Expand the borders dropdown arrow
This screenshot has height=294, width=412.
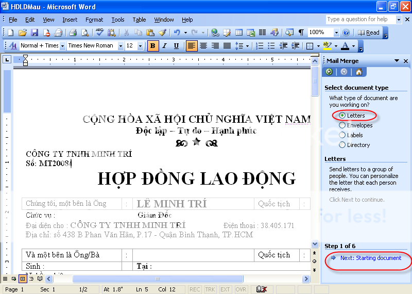[318, 46]
